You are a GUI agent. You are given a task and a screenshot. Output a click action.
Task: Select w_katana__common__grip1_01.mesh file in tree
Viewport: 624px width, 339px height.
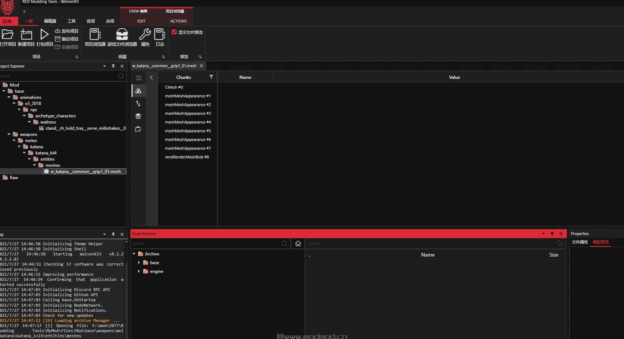[x=85, y=171]
